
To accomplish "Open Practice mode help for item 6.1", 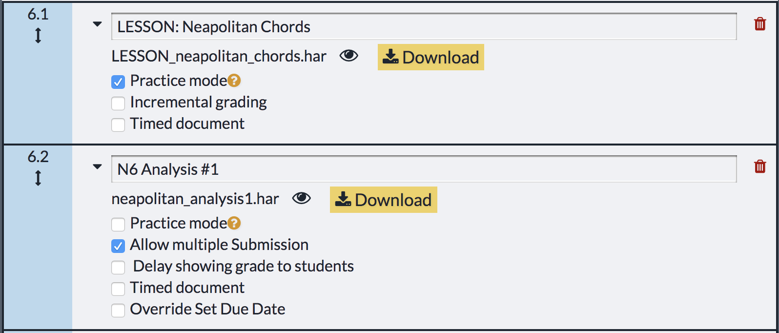I will tap(234, 81).
